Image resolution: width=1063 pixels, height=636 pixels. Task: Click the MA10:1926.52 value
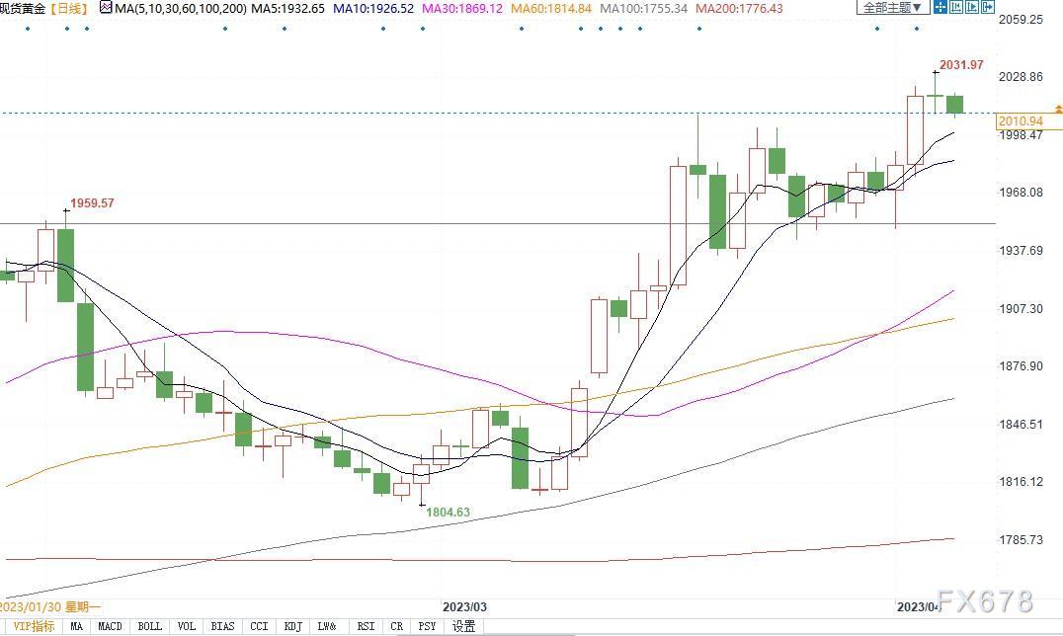pyautogui.click(x=373, y=9)
